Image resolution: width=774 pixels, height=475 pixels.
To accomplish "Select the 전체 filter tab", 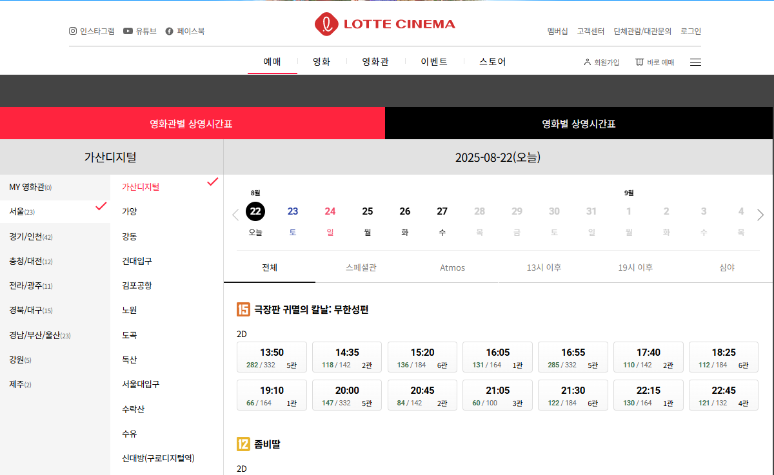I will 270,267.
